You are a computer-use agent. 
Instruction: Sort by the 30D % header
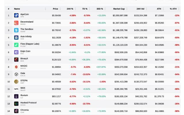click(x=99, y=9)
